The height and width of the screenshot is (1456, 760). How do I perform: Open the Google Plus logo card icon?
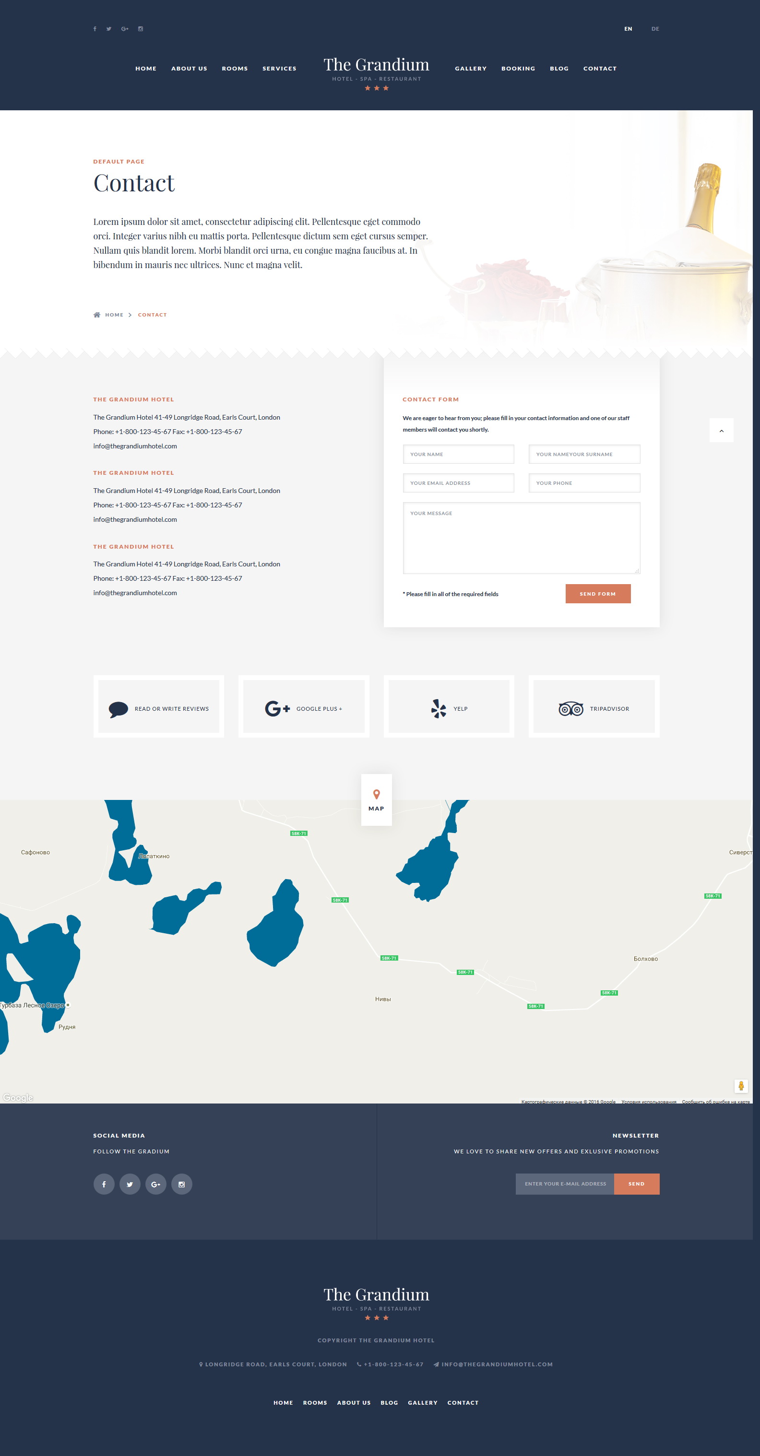tap(278, 709)
